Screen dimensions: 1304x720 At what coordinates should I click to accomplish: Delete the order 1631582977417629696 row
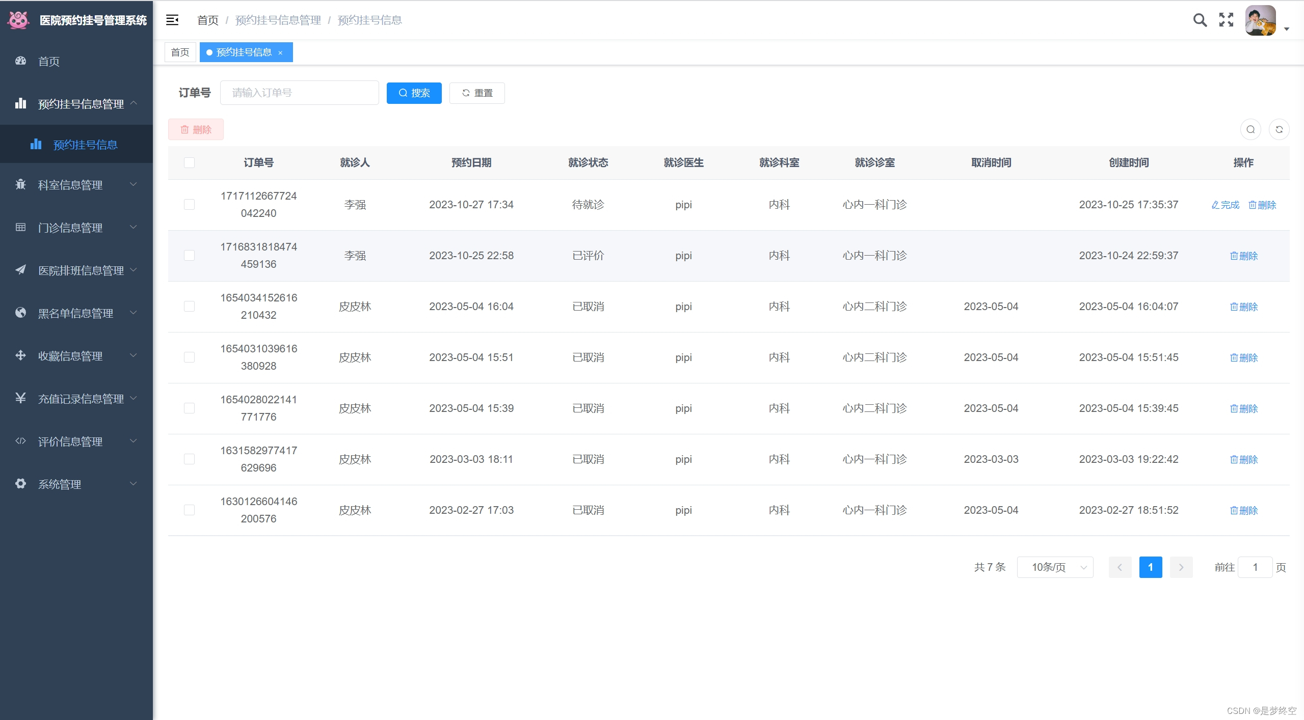[1244, 459]
